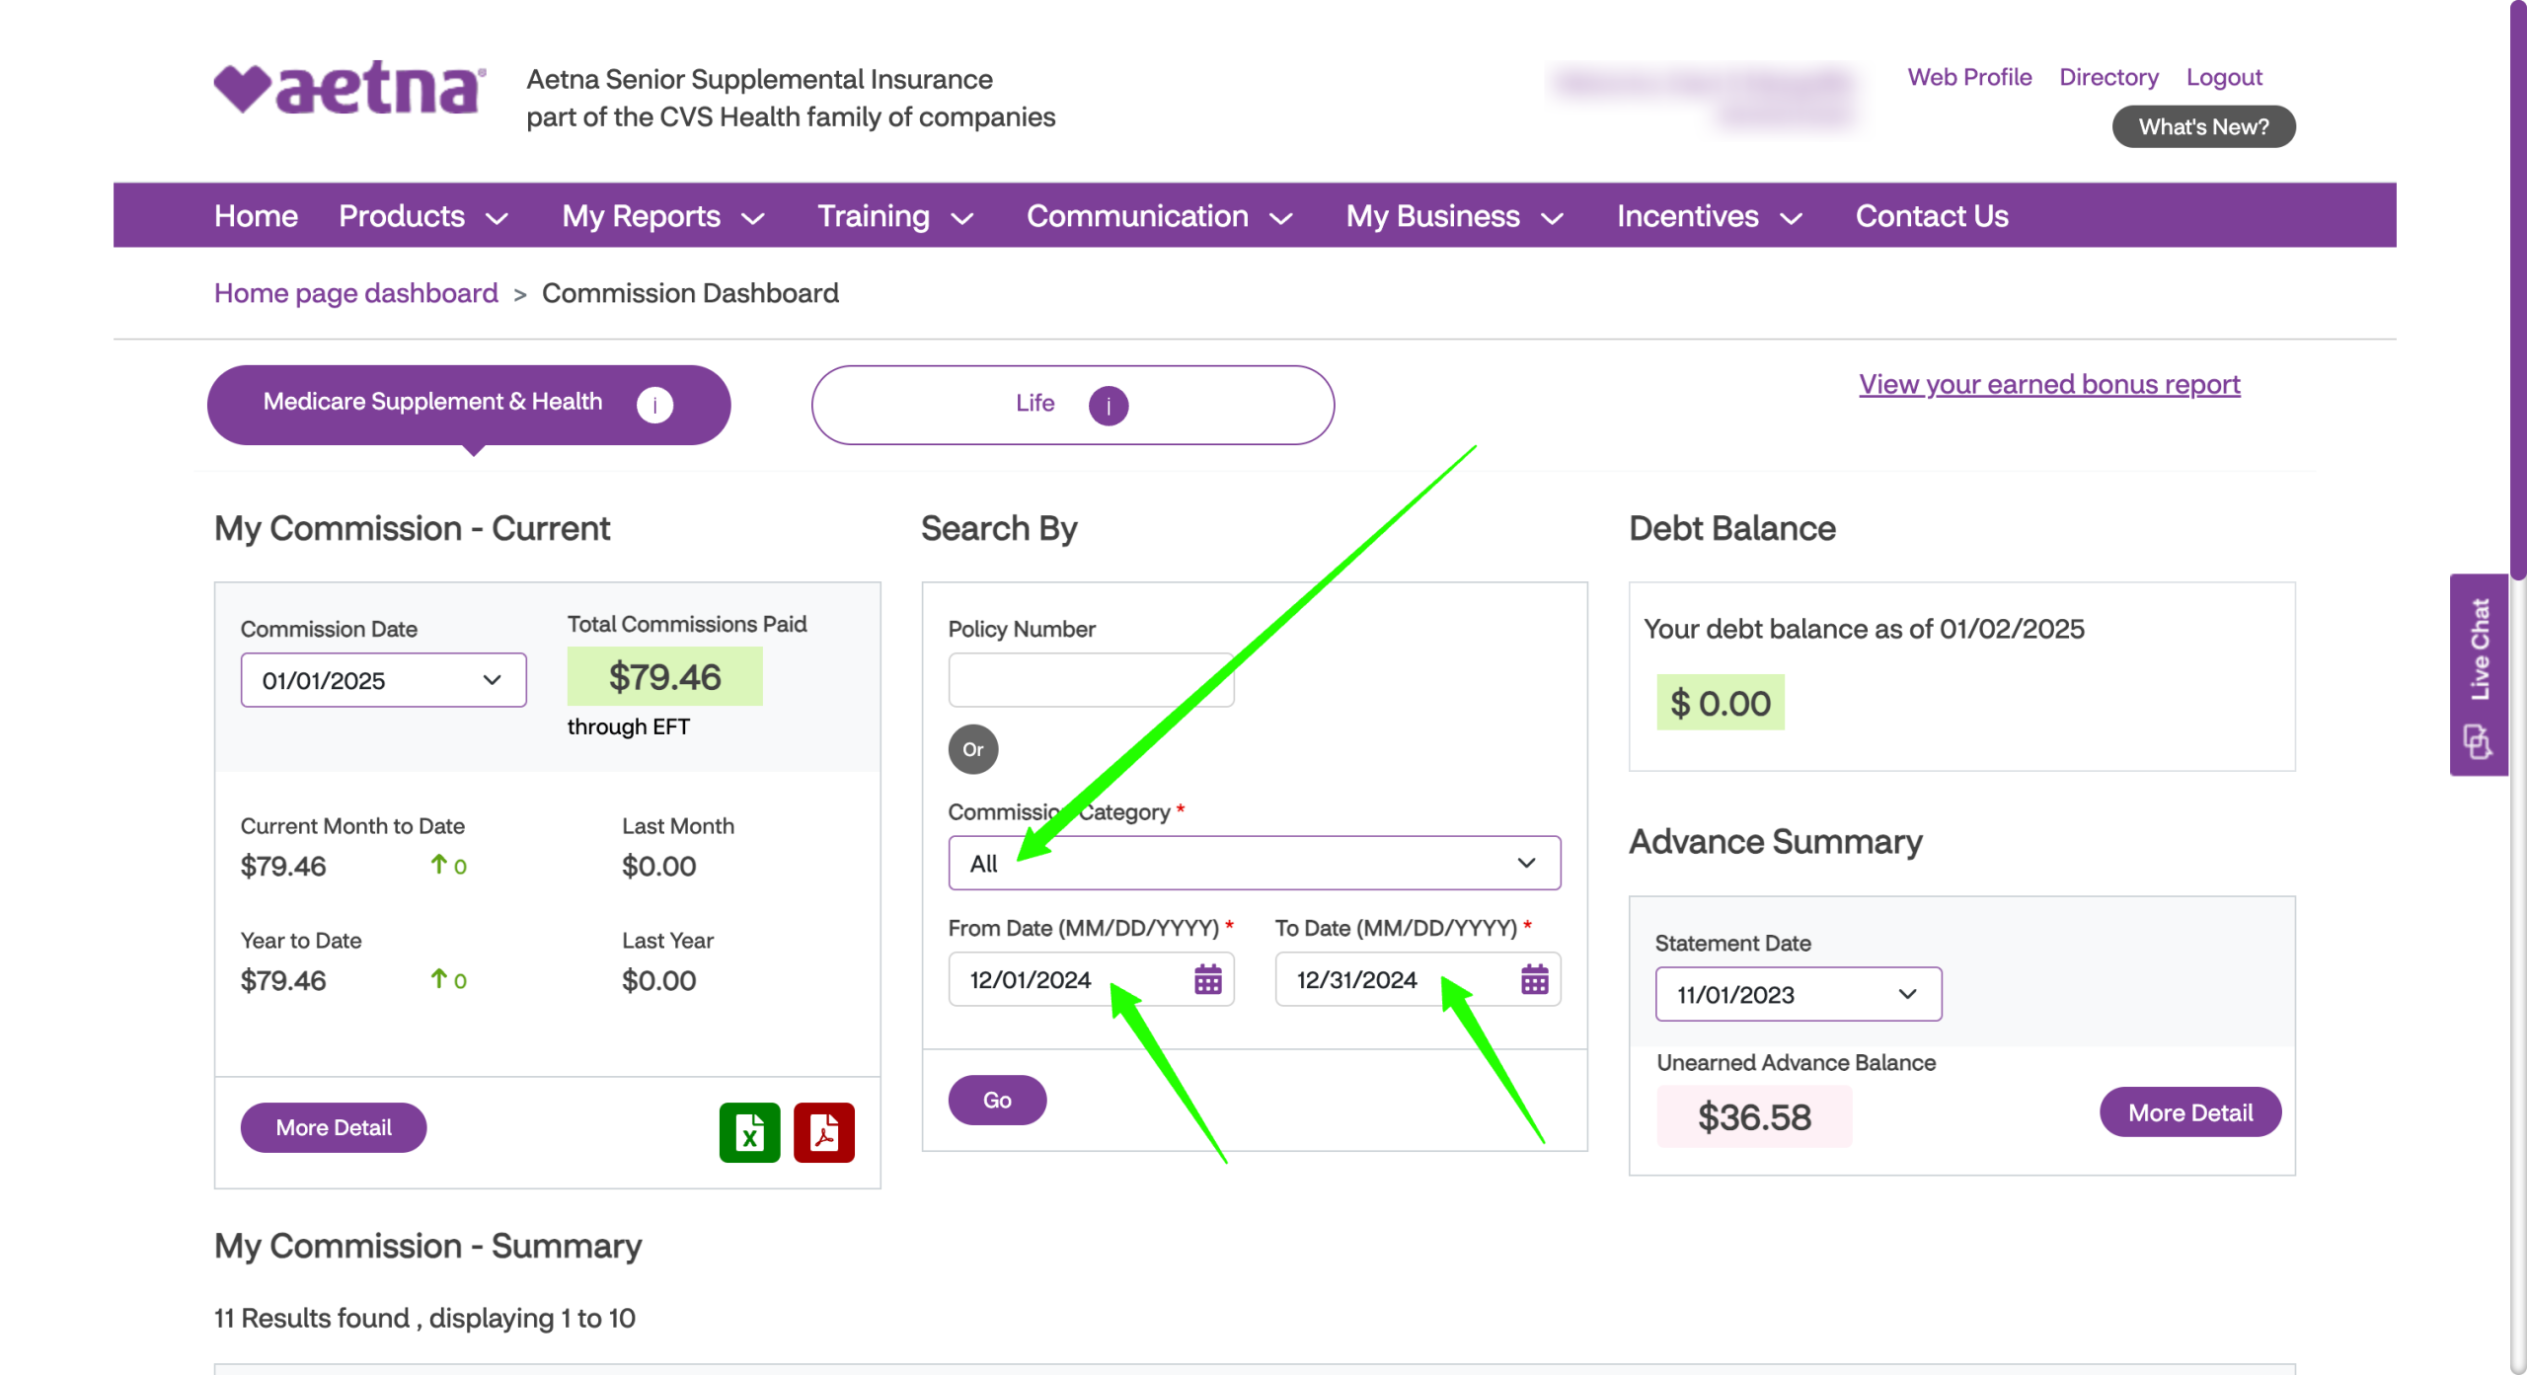Show info icon on Life tab
Screen dimensions: 2527x1375
[1108, 405]
